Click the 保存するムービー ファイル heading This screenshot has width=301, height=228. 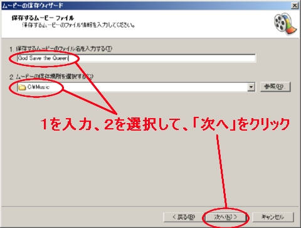[x=43, y=18]
